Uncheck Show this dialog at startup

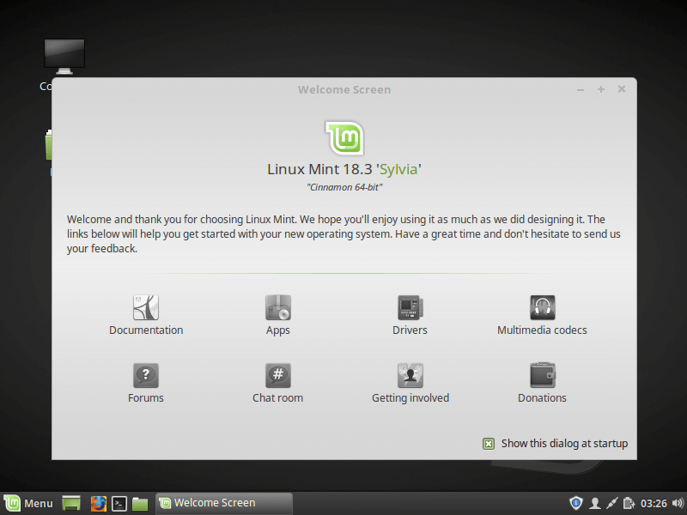point(489,444)
